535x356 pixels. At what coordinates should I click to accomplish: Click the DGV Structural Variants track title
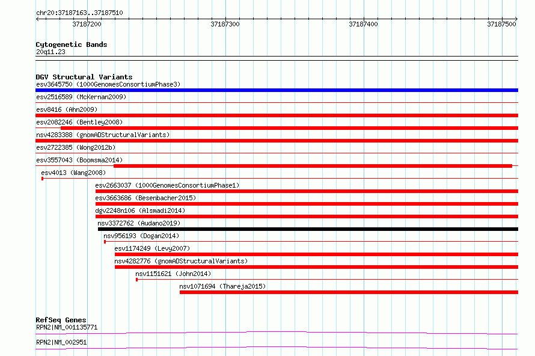point(84,77)
